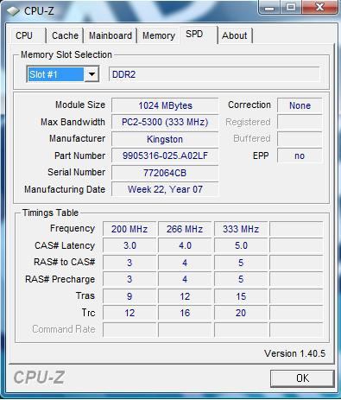Viewport: 341px width, 400px height.
Task: Click the OK button
Action: point(303,378)
